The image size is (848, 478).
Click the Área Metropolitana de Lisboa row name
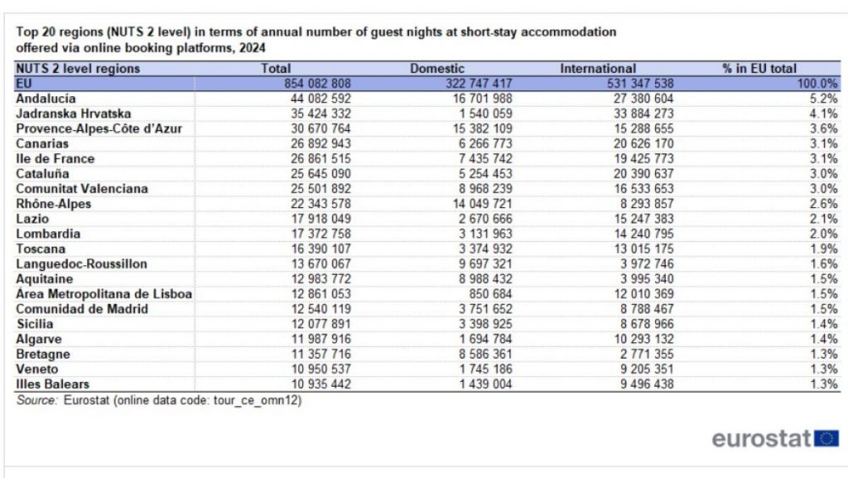point(104,294)
